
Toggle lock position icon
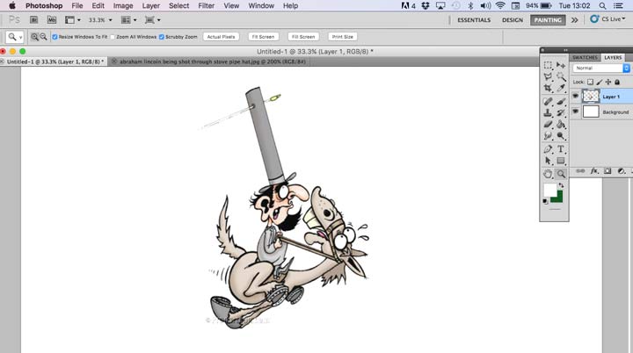pos(608,82)
